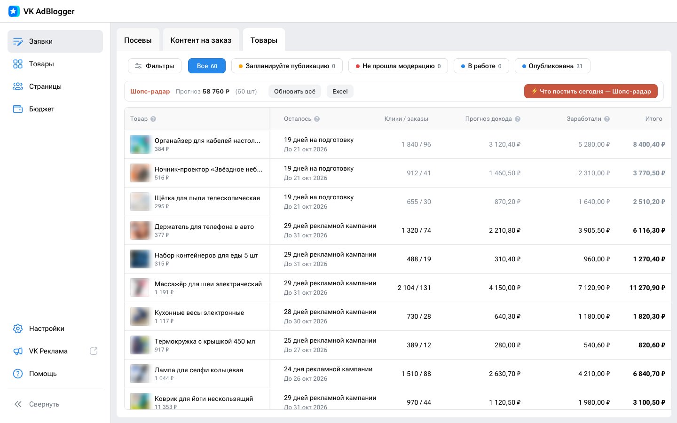This screenshot has width=677, height=423.
Task: Click the product name Набор контейнеров для еды 5 шт
Action: coord(206,255)
